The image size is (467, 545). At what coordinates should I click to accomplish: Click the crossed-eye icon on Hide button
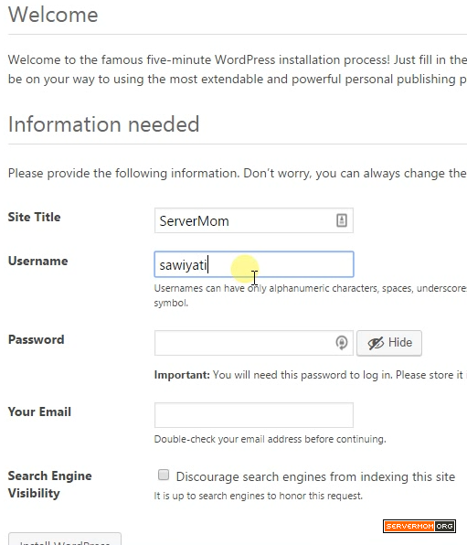(376, 344)
